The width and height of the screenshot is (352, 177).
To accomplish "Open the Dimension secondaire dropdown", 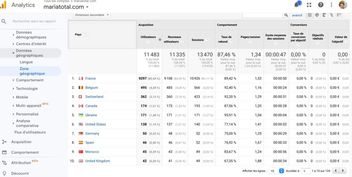I will 92,15.
